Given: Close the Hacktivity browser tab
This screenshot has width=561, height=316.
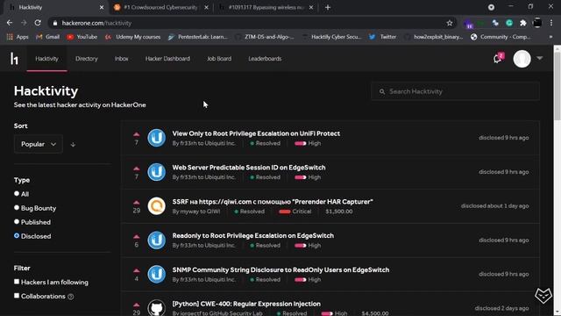Looking at the screenshot, I should [x=102, y=7].
